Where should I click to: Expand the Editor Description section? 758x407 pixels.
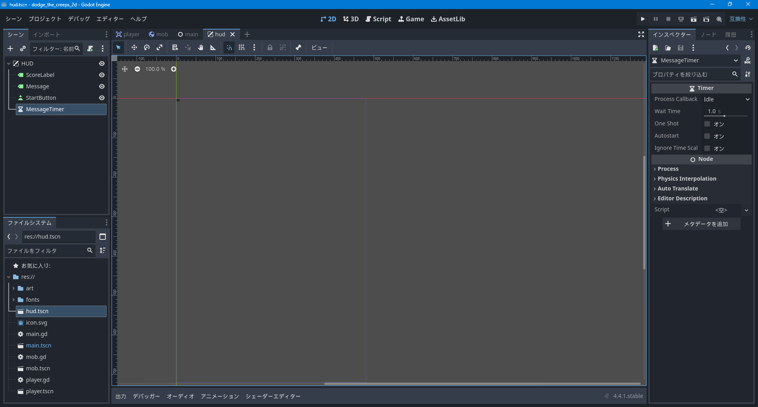tap(702, 198)
